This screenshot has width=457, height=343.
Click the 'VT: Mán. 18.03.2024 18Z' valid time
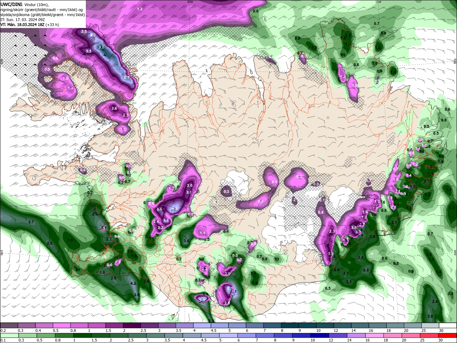(x=22, y=25)
